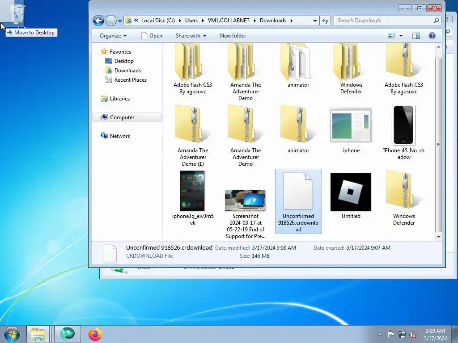Change the view icon button
The width and height of the screenshot is (458, 343).
[x=391, y=36]
